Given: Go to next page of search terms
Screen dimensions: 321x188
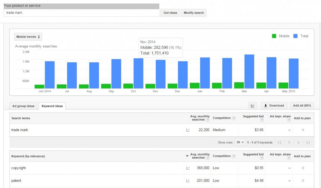Looking at the screenshot, I should click(x=298, y=143).
